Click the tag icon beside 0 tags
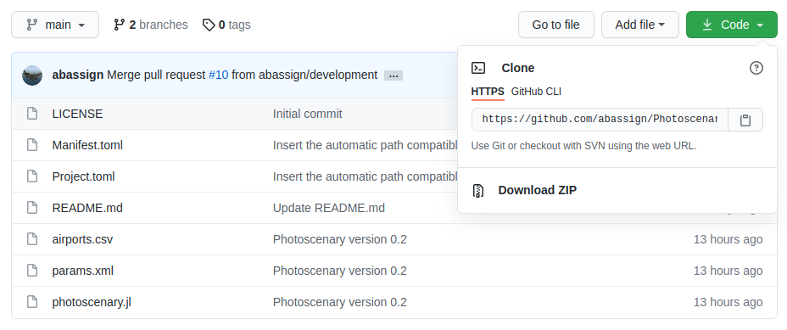The image size is (787, 330). (x=209, y=25)
